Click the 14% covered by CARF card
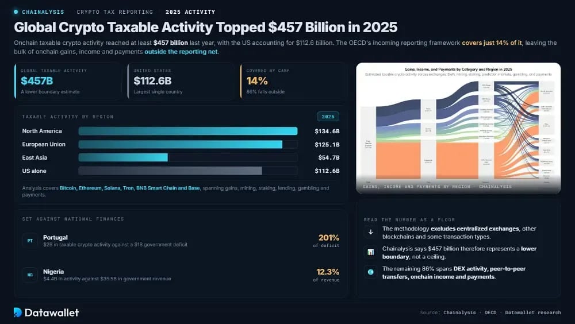The image size is (575, 324). coord(293,82)
